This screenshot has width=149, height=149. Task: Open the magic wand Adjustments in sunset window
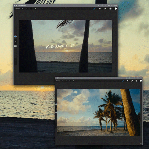(x=27, y=9)
